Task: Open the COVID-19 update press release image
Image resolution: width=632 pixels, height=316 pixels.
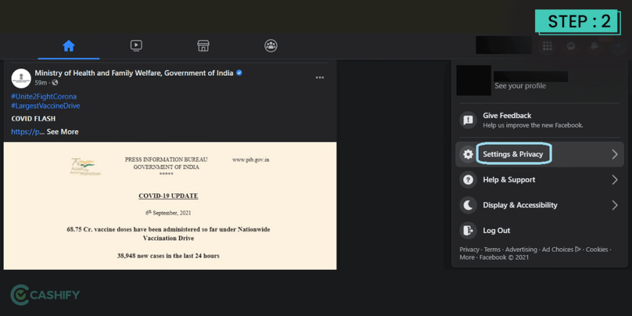Action: click(x=170, y=206)
